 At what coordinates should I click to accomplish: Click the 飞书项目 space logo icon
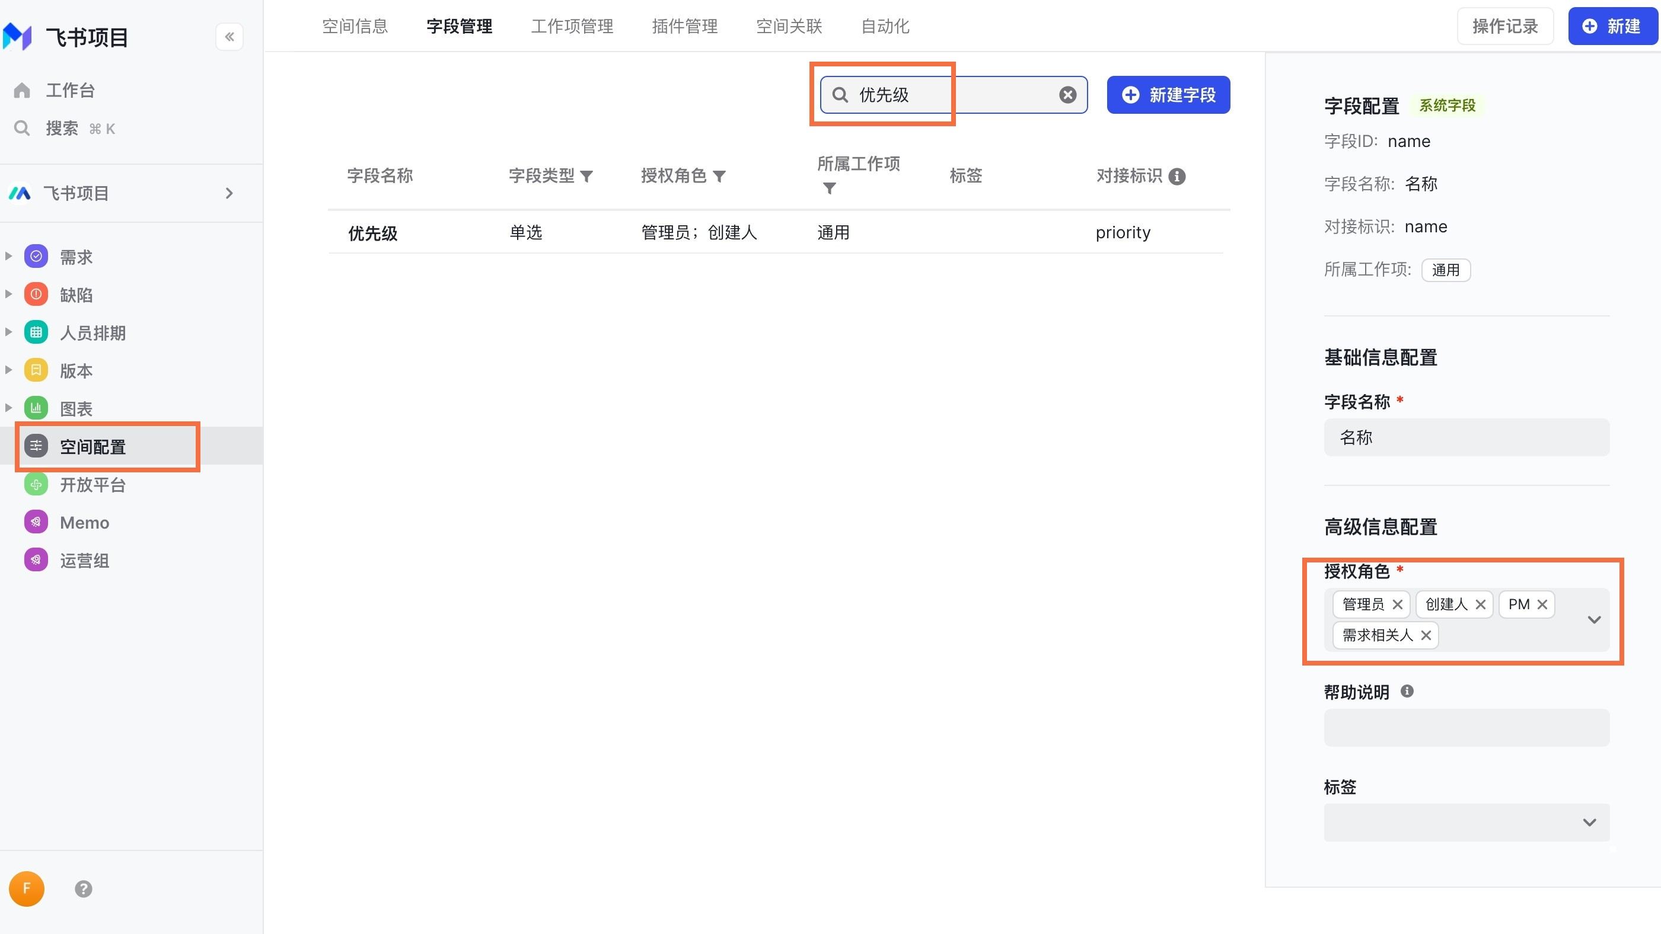[x=20, y=193]
